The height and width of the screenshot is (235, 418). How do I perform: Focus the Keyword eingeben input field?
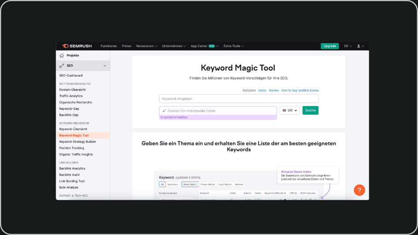point(239,99)
